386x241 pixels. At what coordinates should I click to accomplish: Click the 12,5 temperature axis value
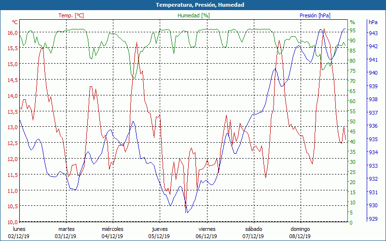tap(13, 143)
